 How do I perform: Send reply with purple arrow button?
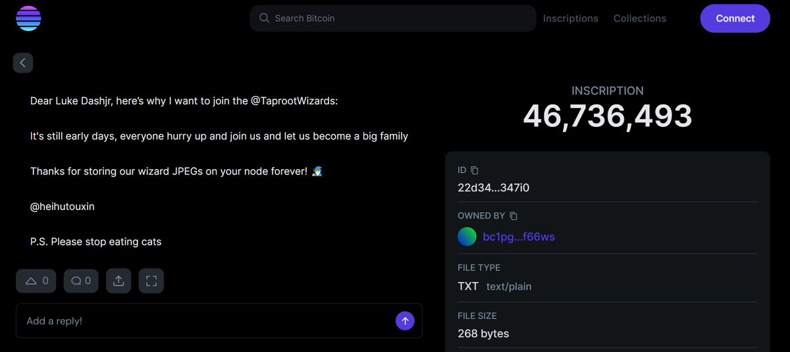coord(405,321)
